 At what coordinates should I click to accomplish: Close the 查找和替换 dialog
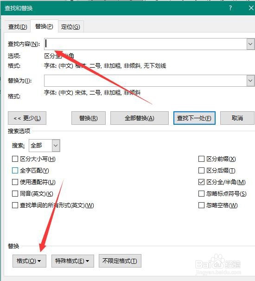tap(251, 8)
